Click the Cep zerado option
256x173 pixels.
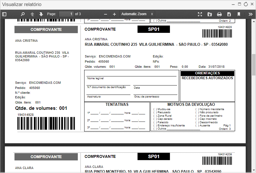(163, 119)
